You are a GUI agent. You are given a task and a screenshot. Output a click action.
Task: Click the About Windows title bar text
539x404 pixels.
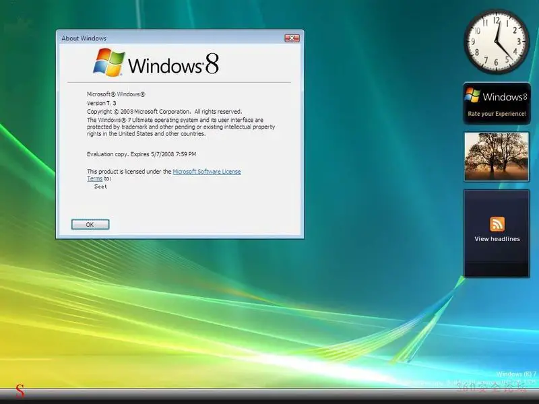[x=84, y=38]
